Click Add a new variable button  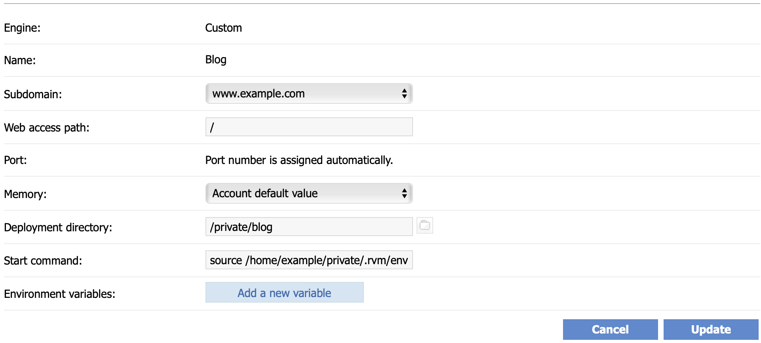tap(284, 292)
